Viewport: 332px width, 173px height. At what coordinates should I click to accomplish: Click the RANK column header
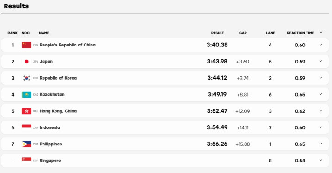tap(12, 33)
